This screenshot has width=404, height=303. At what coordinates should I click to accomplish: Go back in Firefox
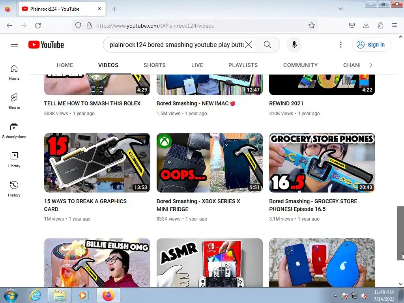coord(9,26)
